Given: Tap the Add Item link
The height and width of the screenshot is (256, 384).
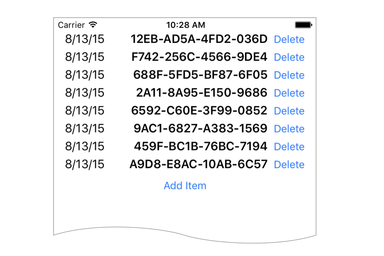Looking at the screenshot, I should [185, 186].
